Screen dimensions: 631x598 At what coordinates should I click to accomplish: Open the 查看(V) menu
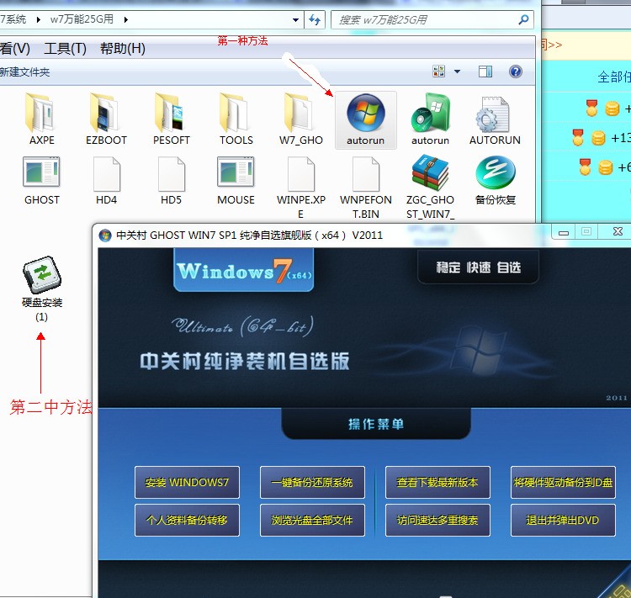14,49
